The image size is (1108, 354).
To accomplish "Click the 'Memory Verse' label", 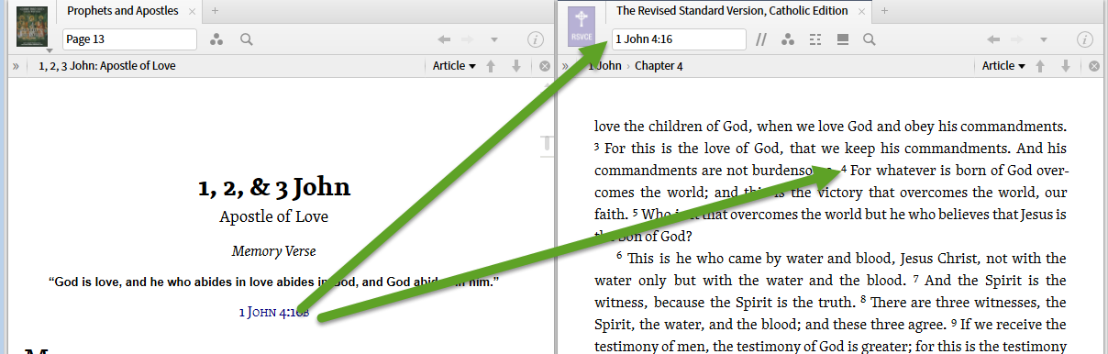I will pos(274,251).
